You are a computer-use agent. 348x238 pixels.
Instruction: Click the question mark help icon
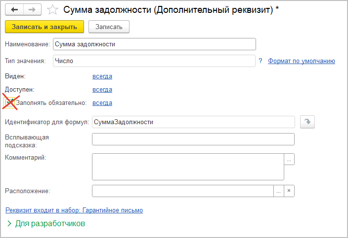coord(261,61)
